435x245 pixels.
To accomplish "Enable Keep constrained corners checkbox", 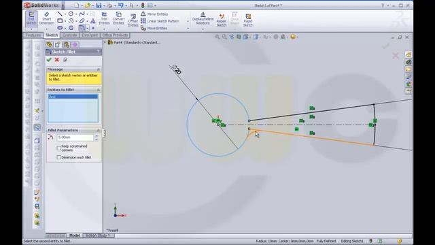I will [x=59, y=148].
